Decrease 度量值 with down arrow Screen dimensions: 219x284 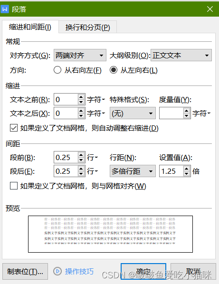[187, 116]
